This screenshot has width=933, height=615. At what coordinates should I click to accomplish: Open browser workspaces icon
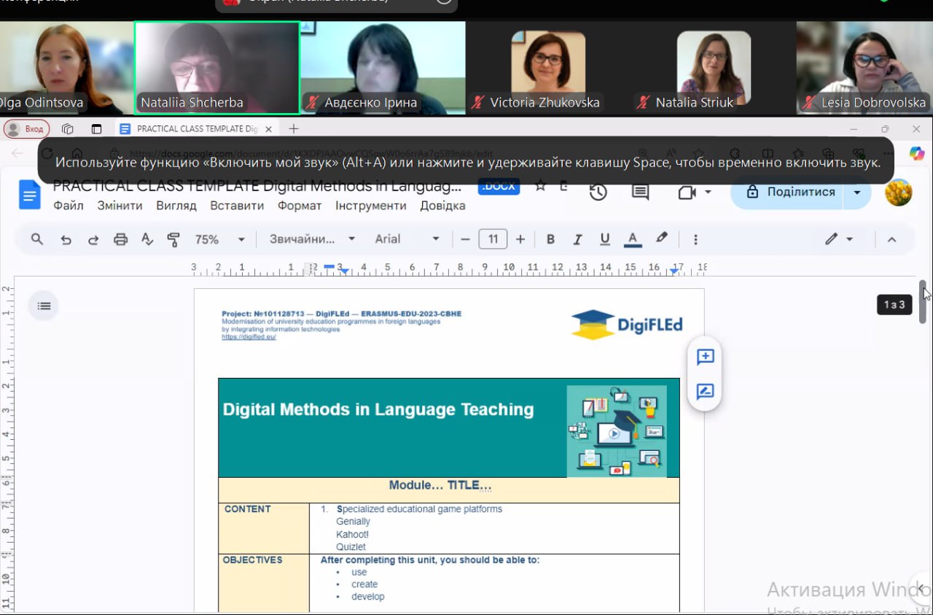click(x=68, y=129)
